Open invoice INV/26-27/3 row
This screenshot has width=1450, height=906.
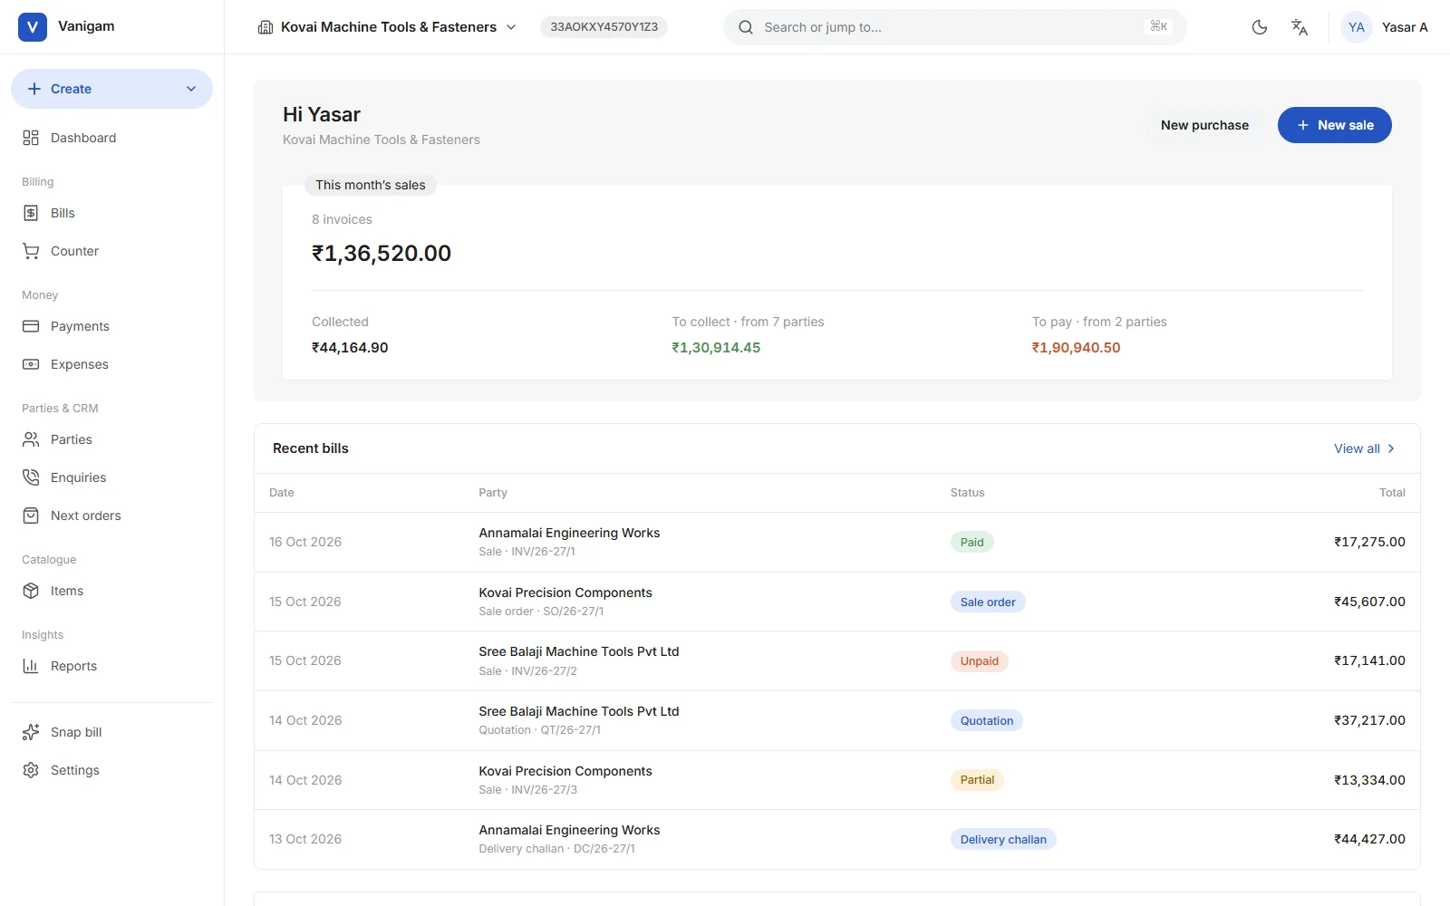pyautogui.click(x=837, y=780)
